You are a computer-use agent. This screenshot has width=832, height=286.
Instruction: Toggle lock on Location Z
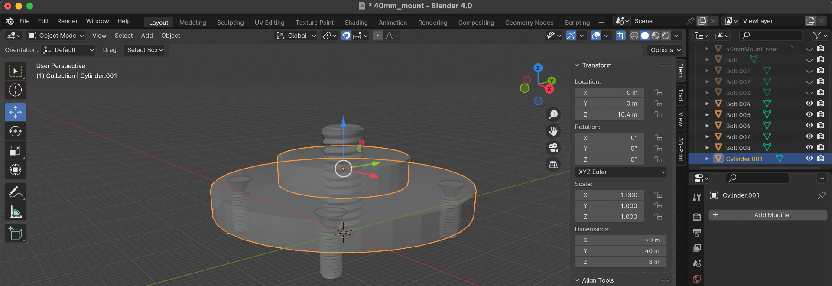tap(658, 114)
